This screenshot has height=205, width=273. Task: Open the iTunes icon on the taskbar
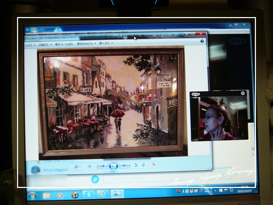(75, 195)
